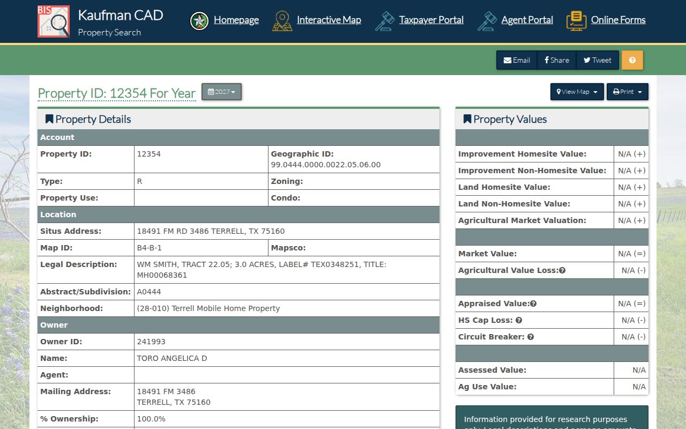686x429 pixels.
Task: Show help for Circuit Breaker
Action: (x=531, y=337)
